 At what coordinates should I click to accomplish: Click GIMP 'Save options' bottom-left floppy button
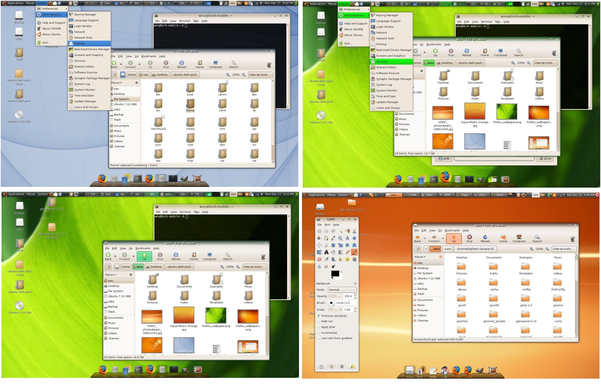(x=321, y=367)
